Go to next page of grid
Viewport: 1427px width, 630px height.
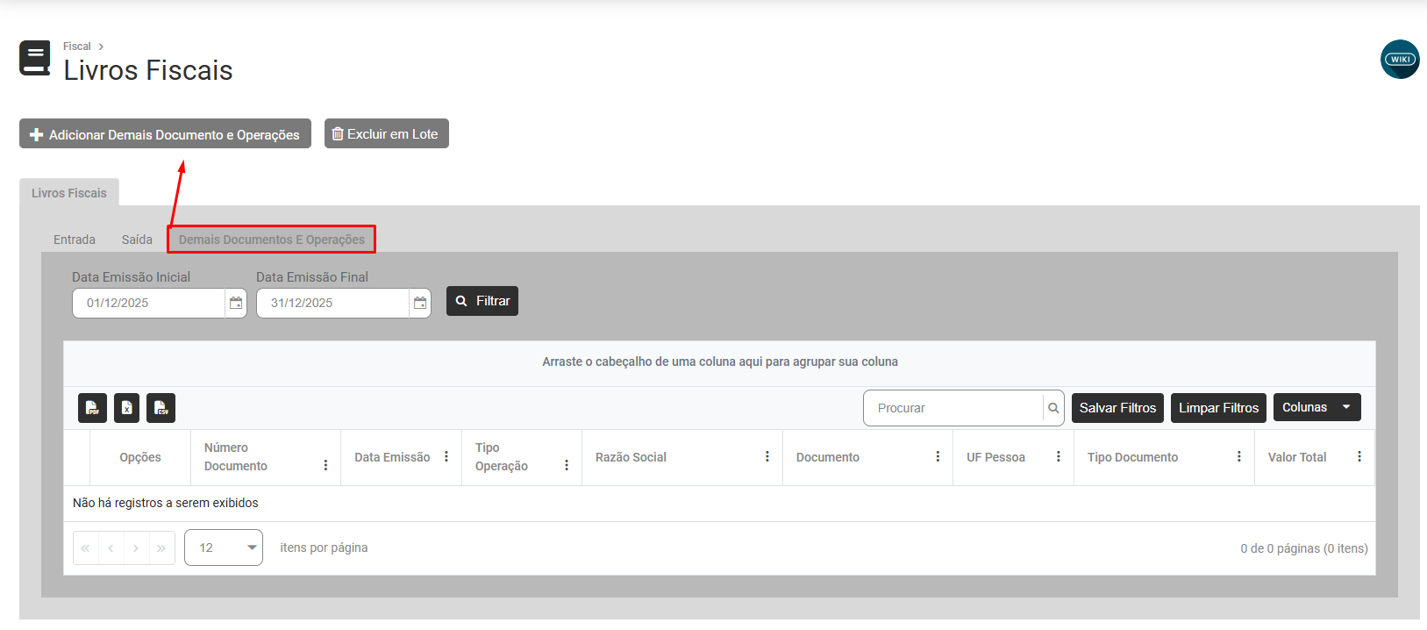click(136, 548)
